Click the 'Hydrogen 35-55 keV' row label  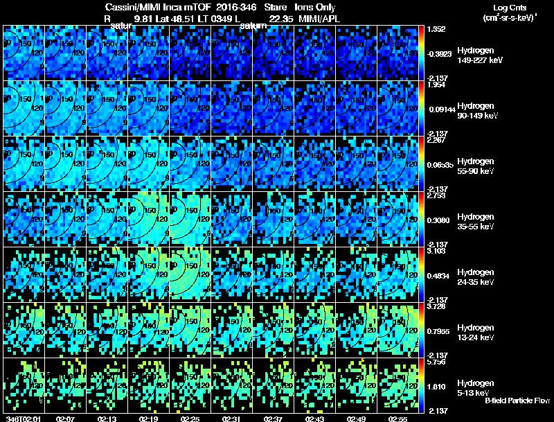click(x=476, y=222)
